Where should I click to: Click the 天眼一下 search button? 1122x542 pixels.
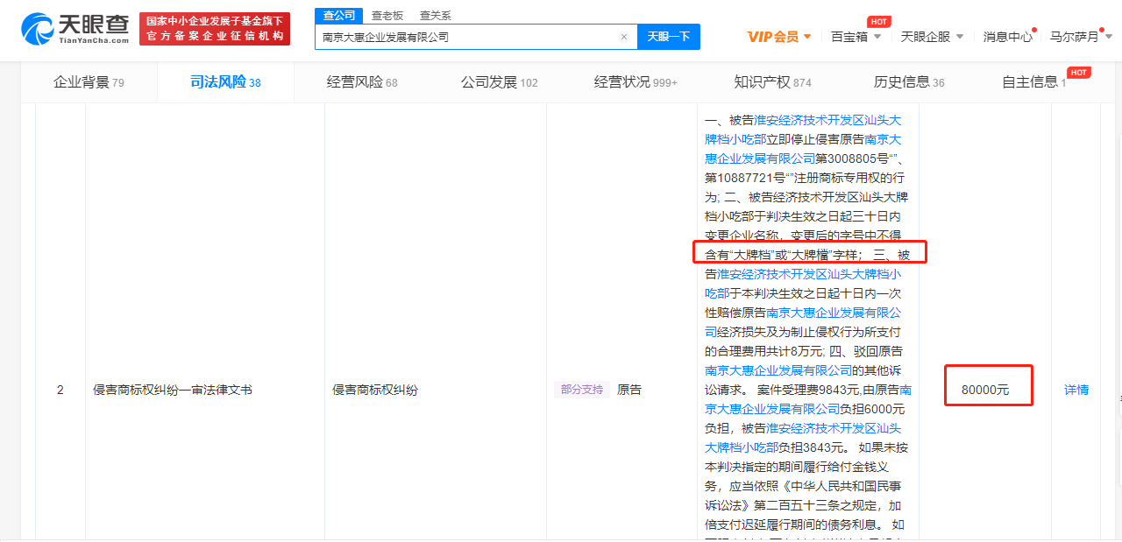(x=668, y=37)
